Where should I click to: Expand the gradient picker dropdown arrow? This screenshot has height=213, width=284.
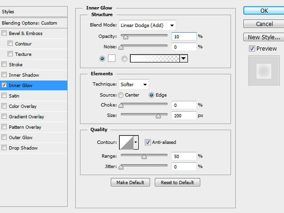click(184, 59)
